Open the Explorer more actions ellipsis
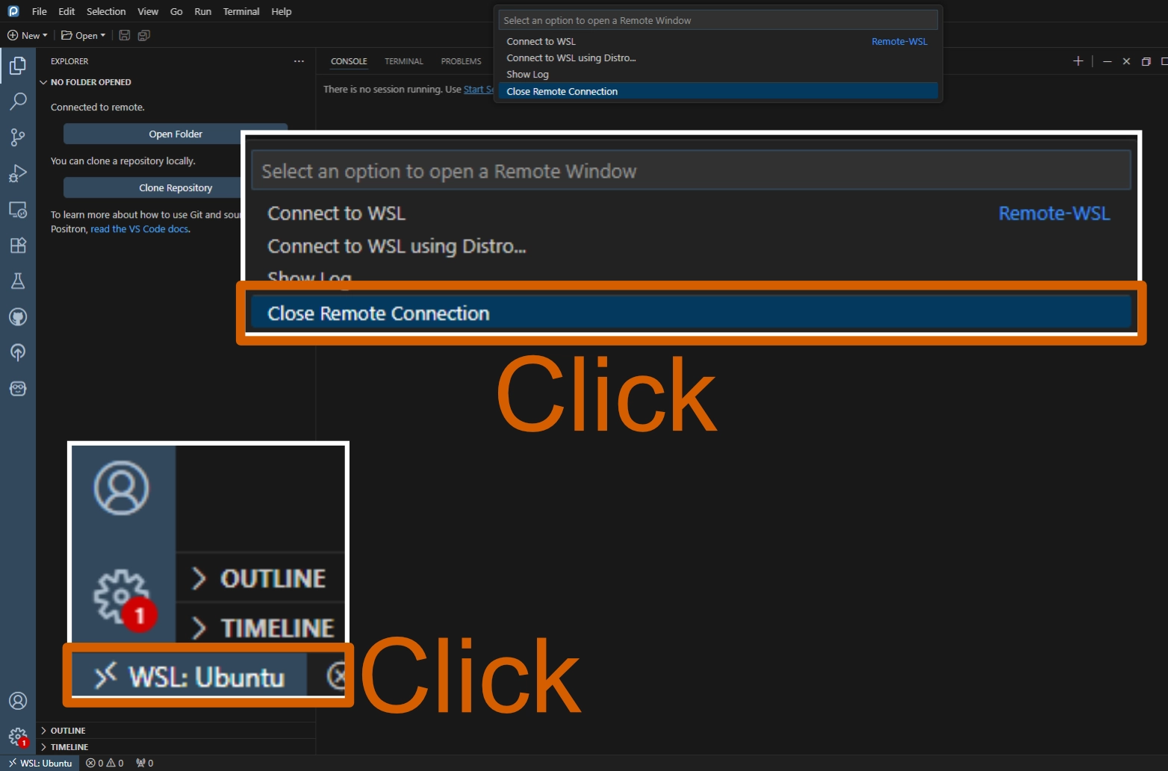The width and height of the screenshot is (1168, 771). pyautogui.click(x=299, y=61)
